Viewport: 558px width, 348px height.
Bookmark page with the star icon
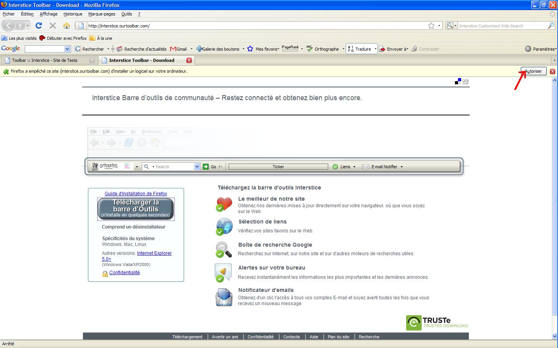(431, 26)
